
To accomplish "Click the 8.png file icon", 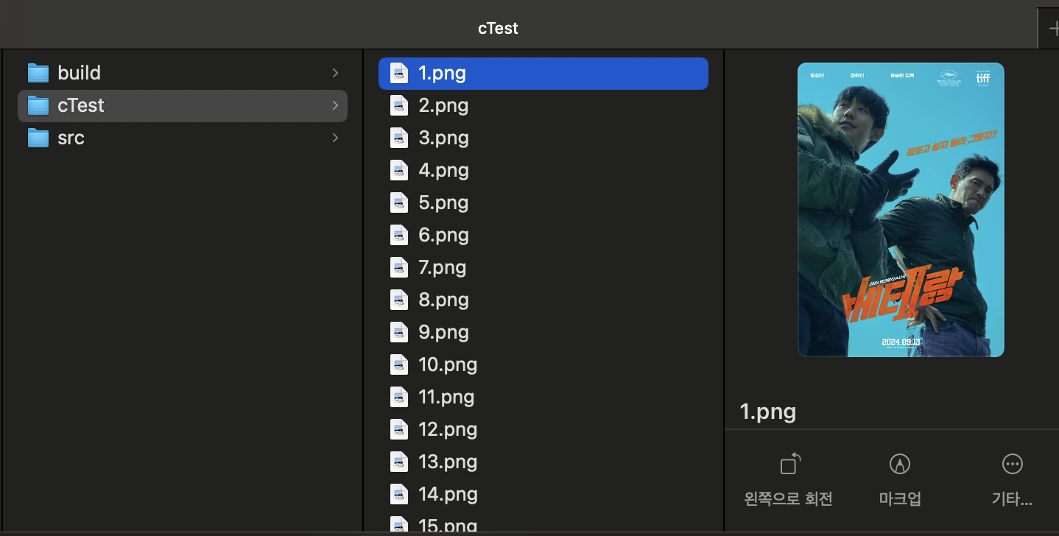I will point(399,300).
